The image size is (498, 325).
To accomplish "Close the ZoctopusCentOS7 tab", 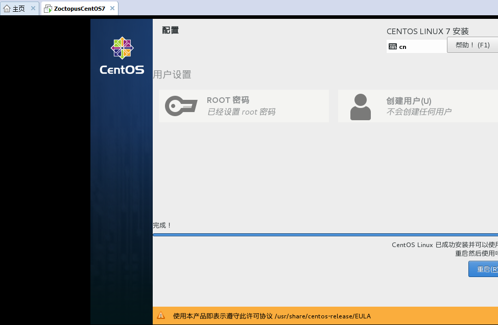I will 112,8.
